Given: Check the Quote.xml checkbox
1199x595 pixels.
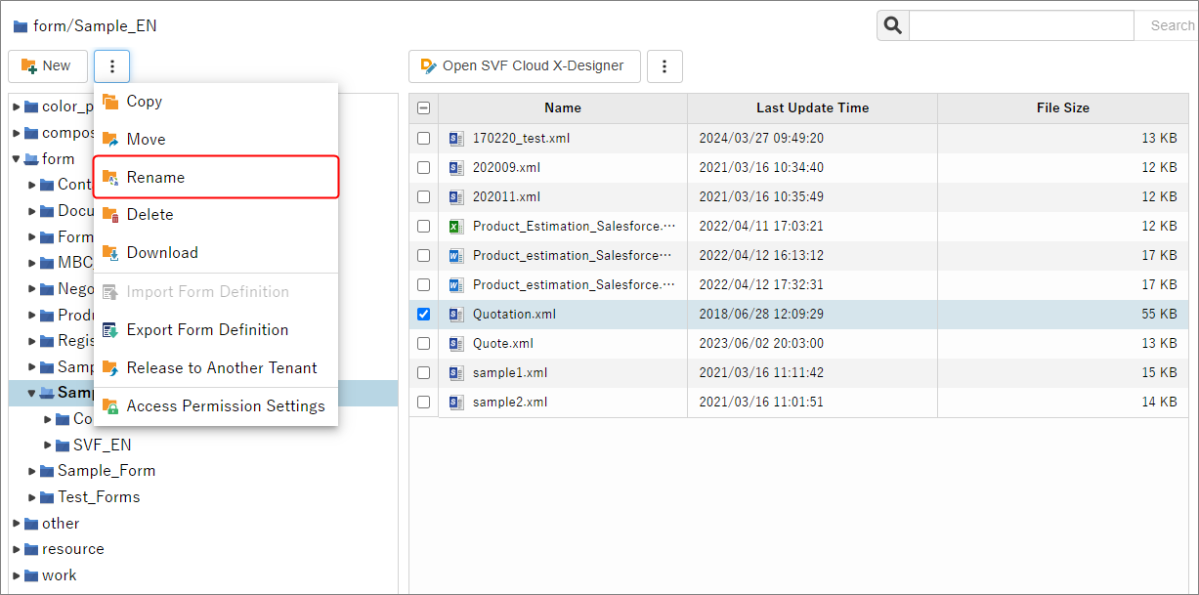Looking at the screenshot, I should (423, 344).
